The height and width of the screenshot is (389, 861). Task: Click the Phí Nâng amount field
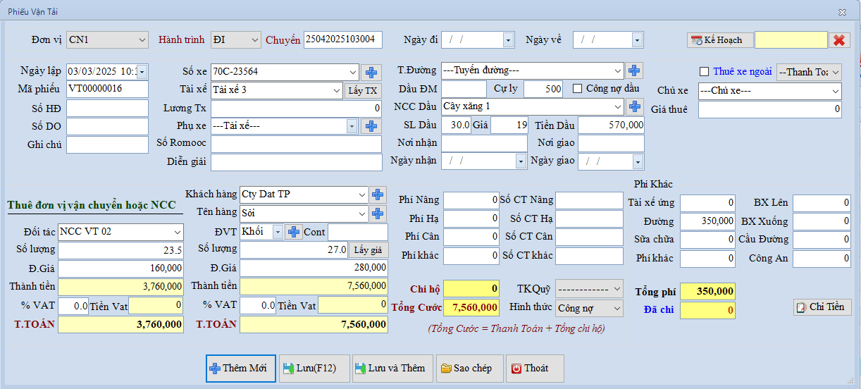(x=471, y=200)
